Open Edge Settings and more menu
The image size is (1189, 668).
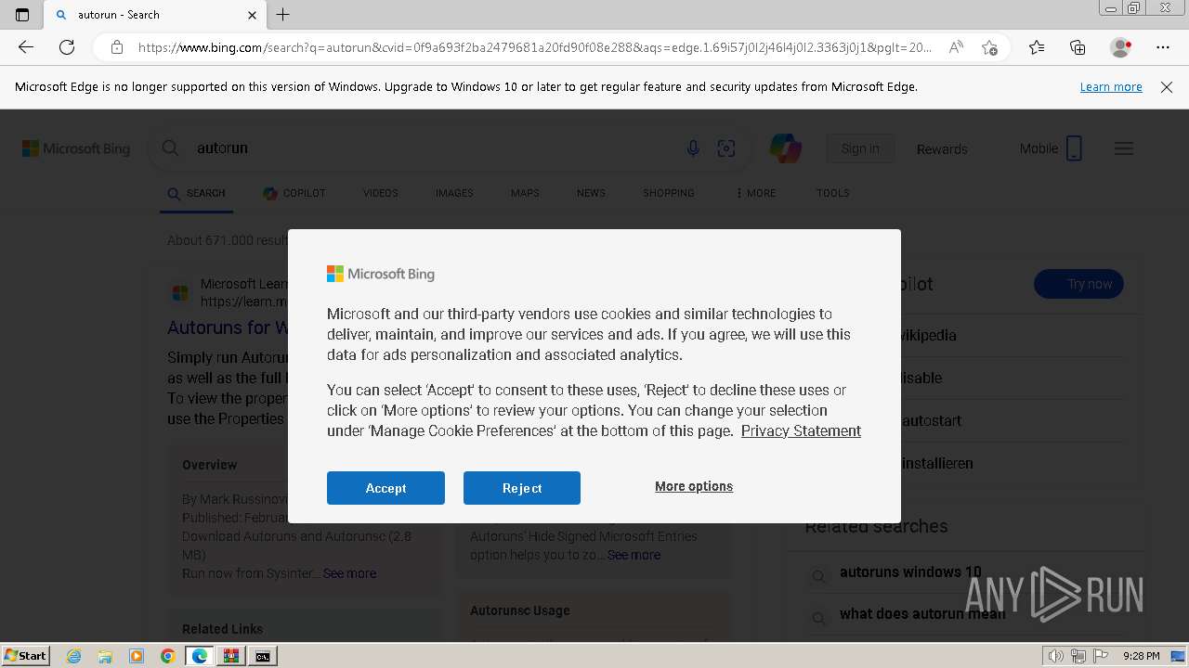(1163, 47)
